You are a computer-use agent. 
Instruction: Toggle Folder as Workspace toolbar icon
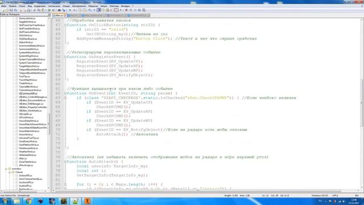[x=116, y=10]
